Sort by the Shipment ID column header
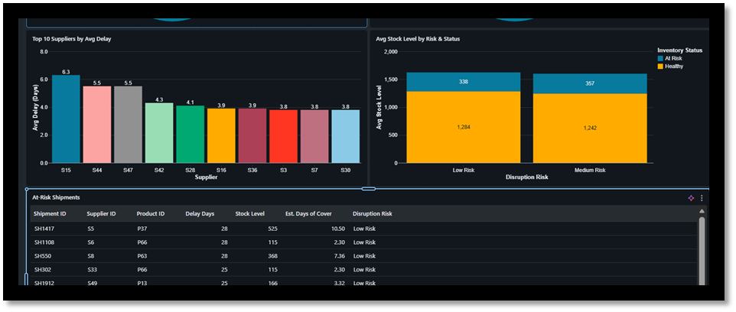 pyautogui.click(x=50, y=213)
